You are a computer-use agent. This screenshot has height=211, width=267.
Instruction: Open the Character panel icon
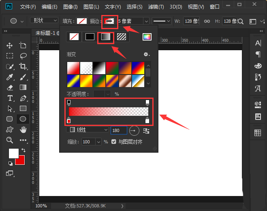tap(258, 43)
